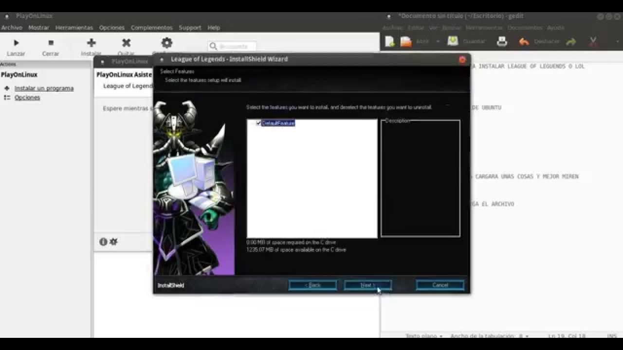Open the Archivo menu in gedit

(393, 28)
